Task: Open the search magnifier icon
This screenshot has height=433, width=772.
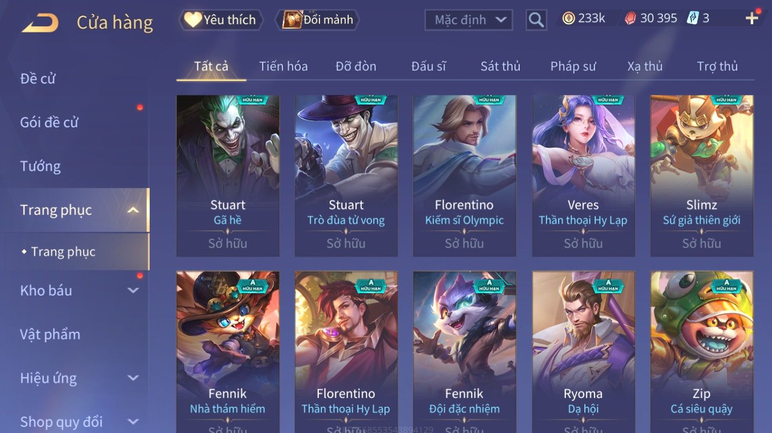Action: (x=536, y=20)
